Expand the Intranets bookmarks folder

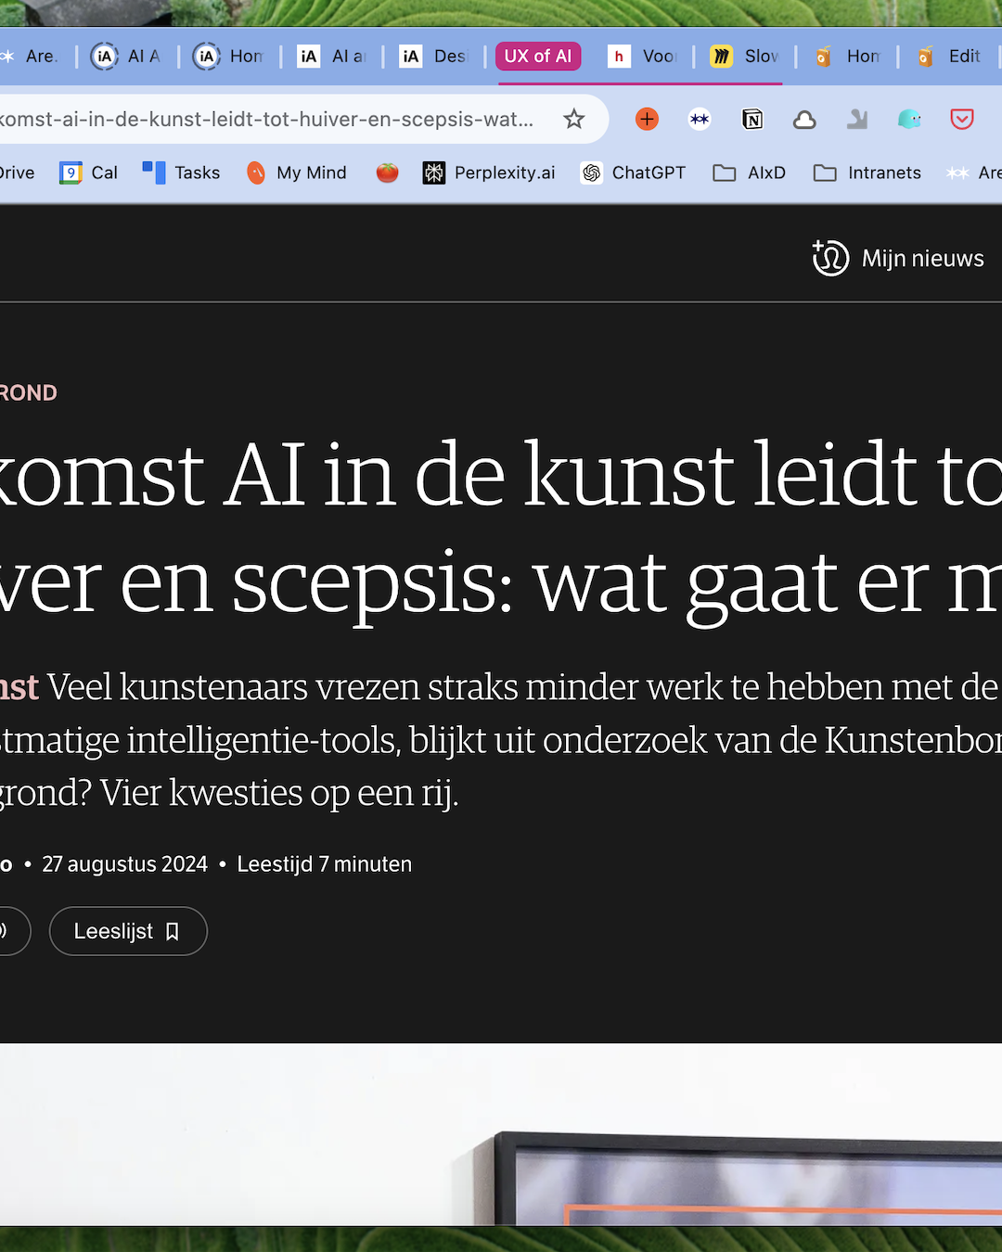tap(867, 172)
